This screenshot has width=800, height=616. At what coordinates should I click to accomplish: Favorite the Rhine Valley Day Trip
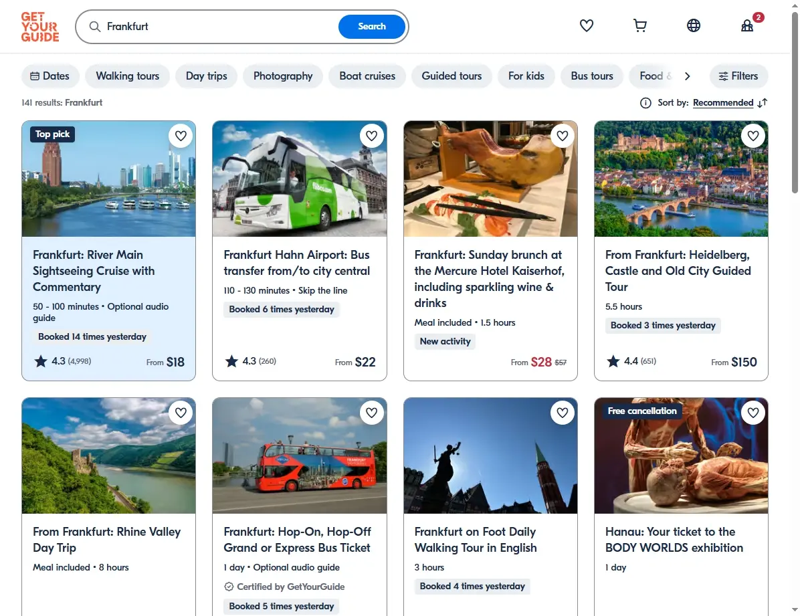181,413
